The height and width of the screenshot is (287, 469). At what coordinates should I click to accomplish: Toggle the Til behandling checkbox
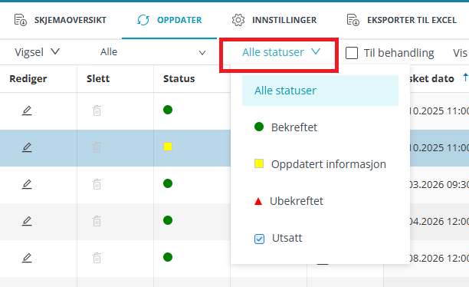coord(352,53)
